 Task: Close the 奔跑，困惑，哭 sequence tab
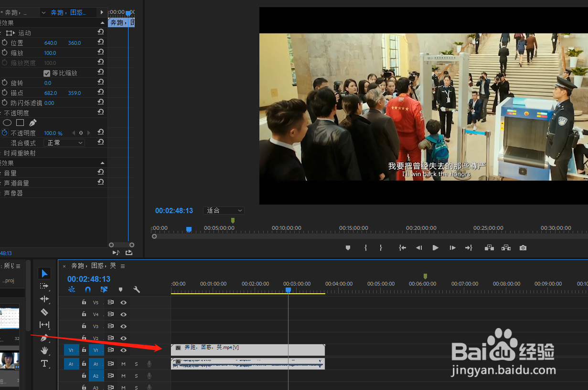(x=64, y=266)
